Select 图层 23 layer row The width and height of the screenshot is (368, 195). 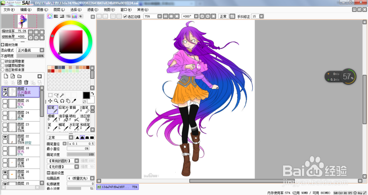click(x=21, y=127)
